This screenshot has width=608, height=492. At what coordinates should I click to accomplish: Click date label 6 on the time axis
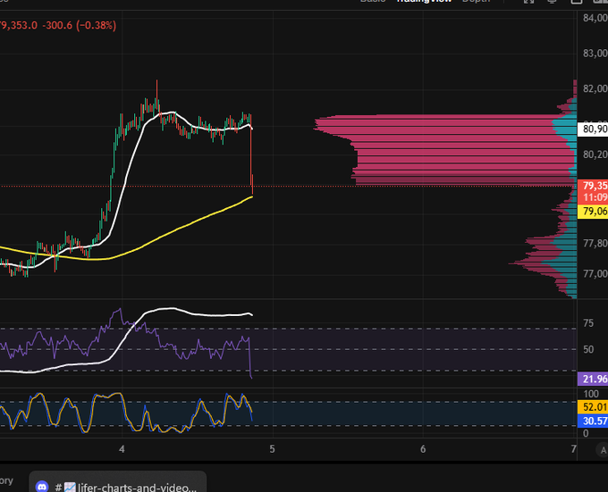[x=423, y=449]
